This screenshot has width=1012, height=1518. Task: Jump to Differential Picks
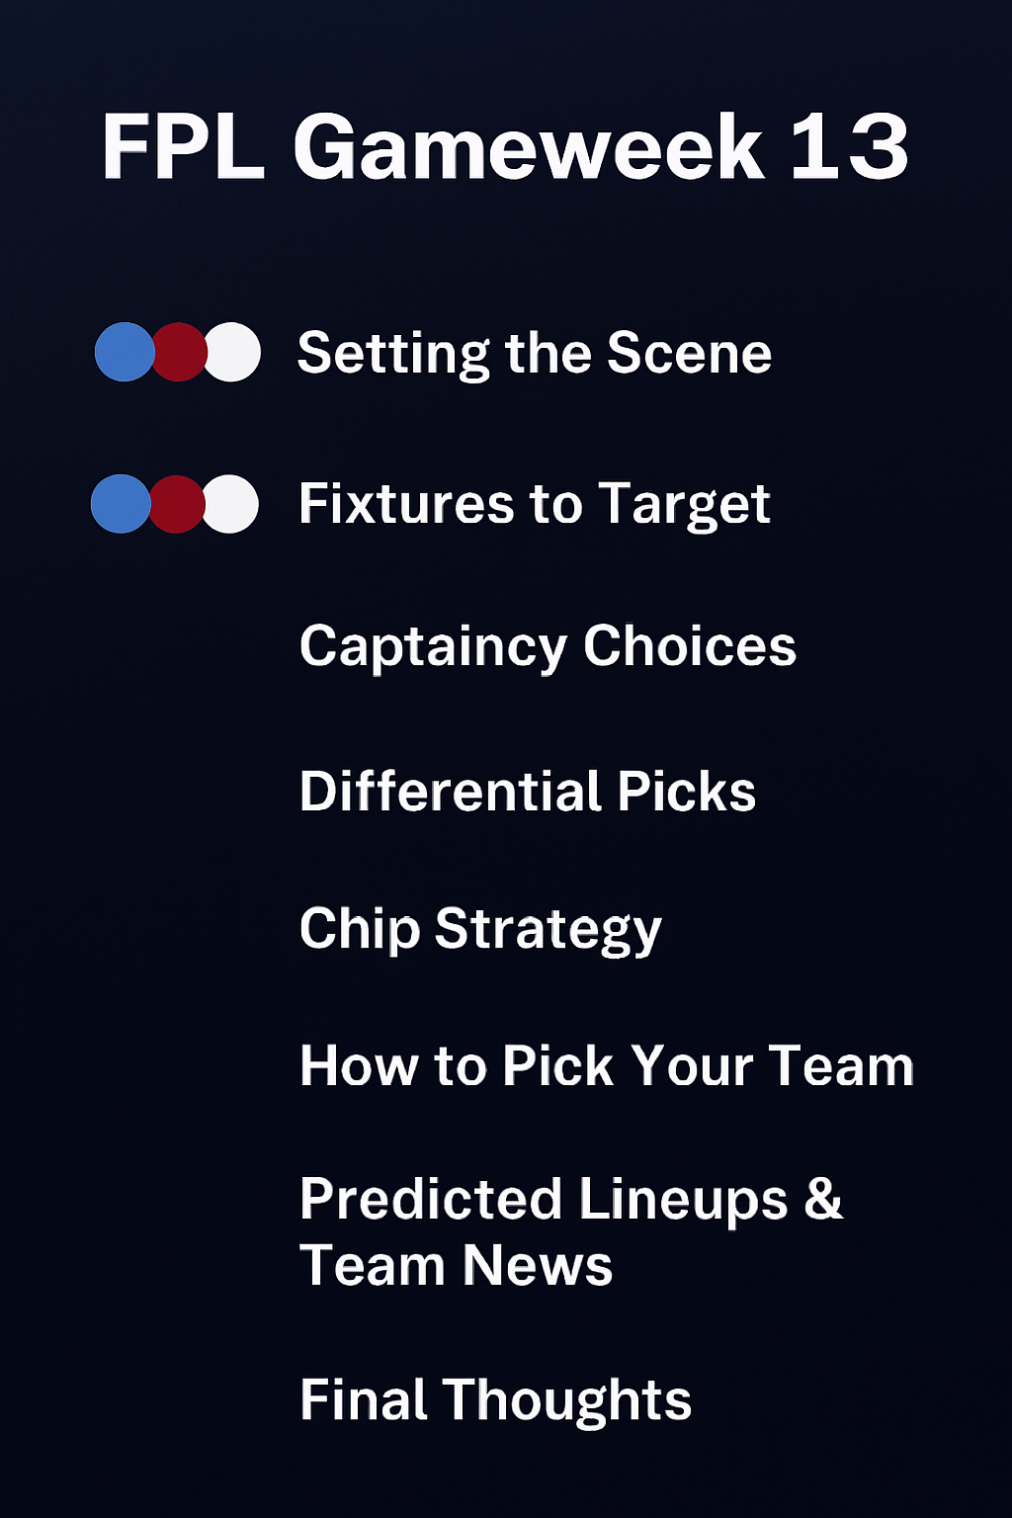pos(528,792)
